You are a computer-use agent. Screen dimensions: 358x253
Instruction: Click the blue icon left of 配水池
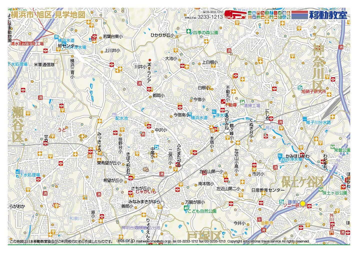[114, 115]
